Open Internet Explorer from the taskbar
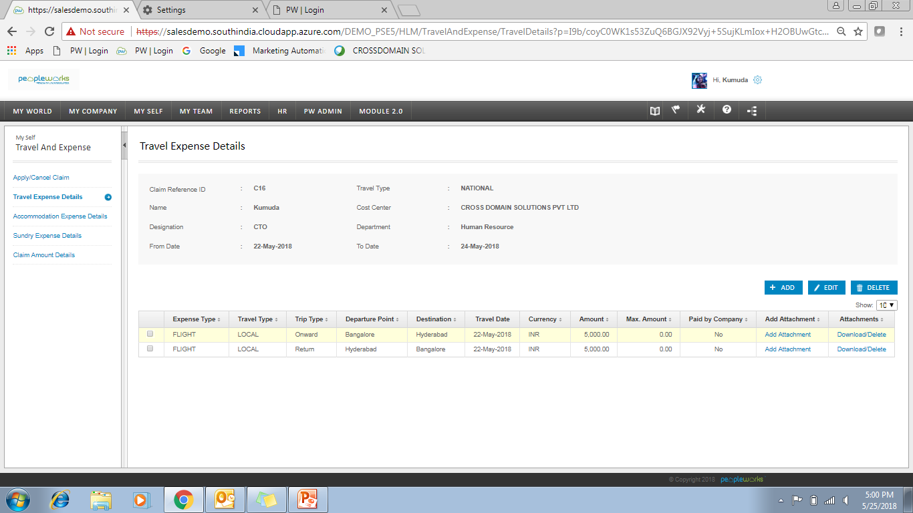 coord(60,499)
